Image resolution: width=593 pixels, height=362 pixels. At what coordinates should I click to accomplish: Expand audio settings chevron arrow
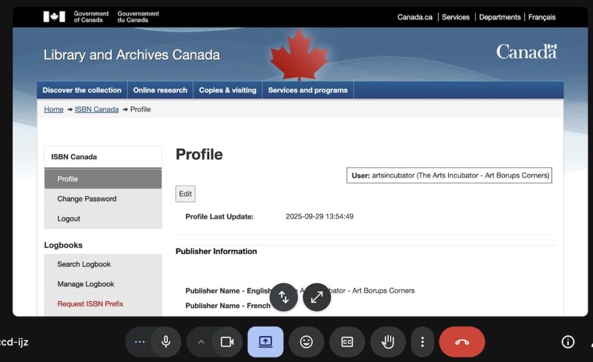(x=201, y=342)
